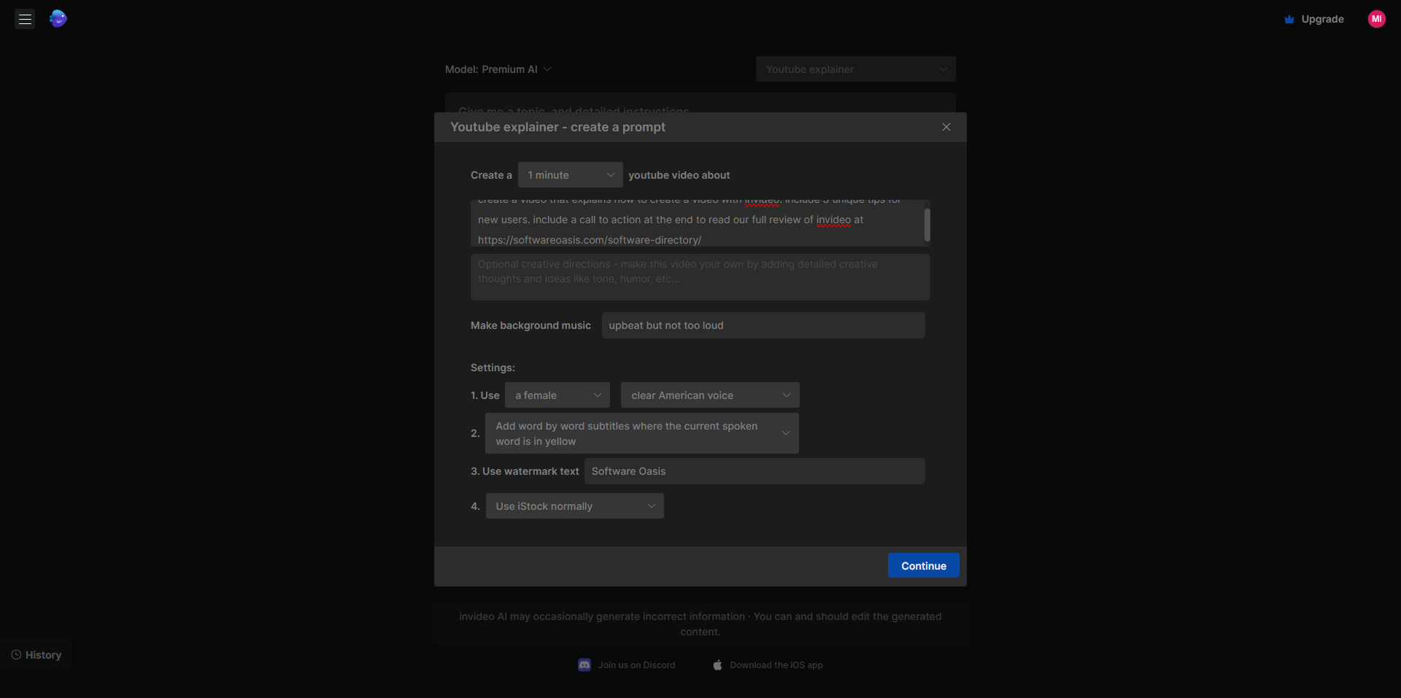Expand the a female voice gender dropdown
Screen dimensions: 1401x698
(x=557, y=395)
